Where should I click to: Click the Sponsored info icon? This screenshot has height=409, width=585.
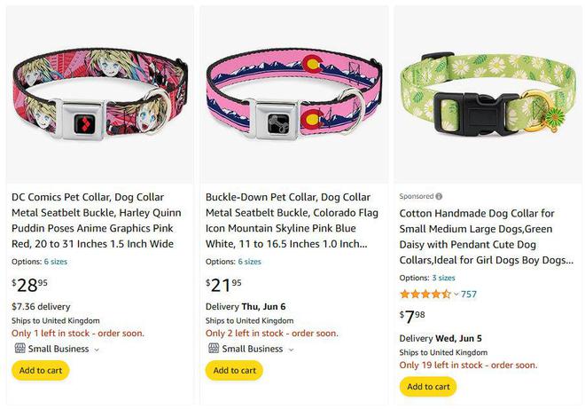(439, 196)
